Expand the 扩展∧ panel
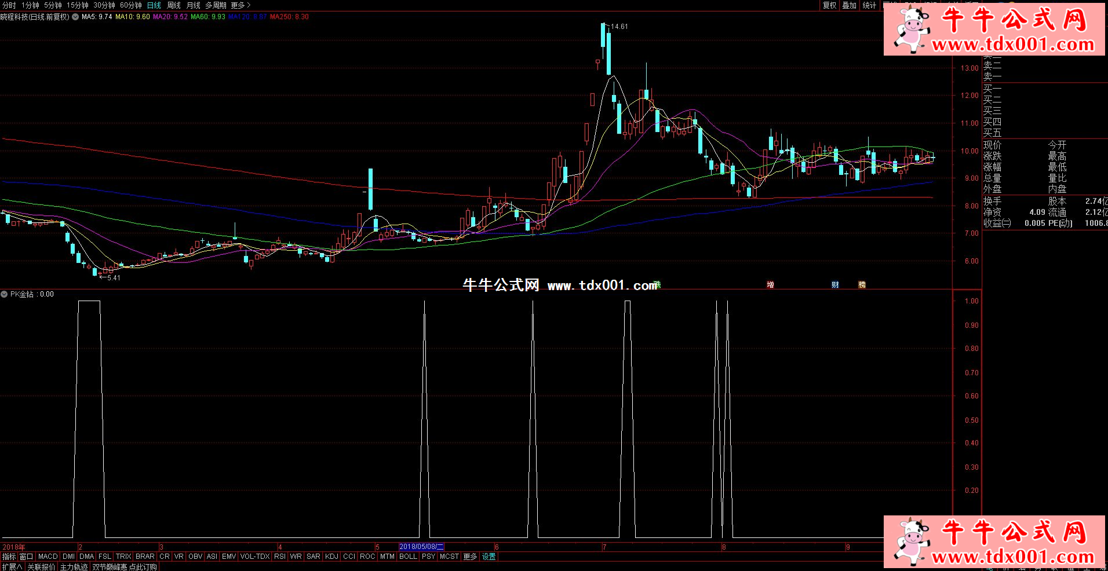 click(x=12, y=567)
